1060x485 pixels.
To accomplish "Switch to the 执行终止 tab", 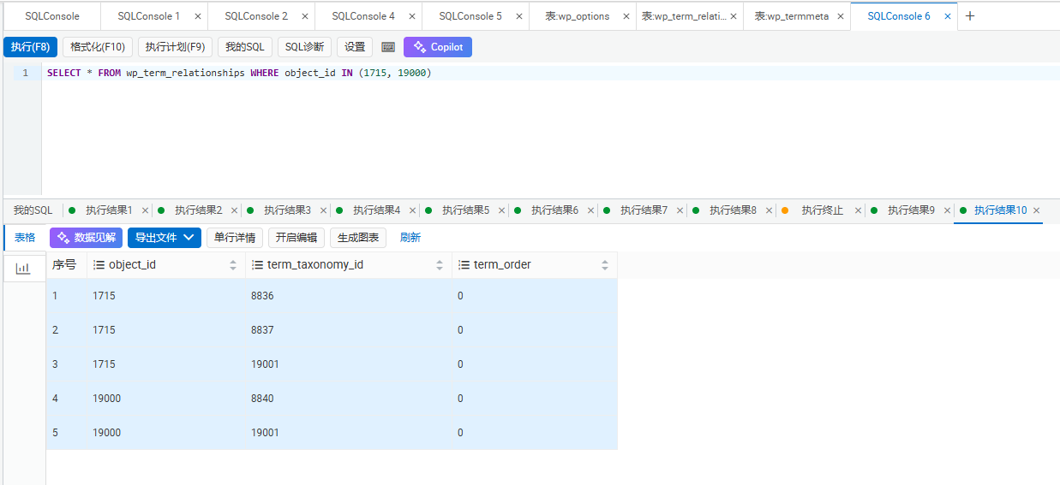I will click(x=822, y=210).
